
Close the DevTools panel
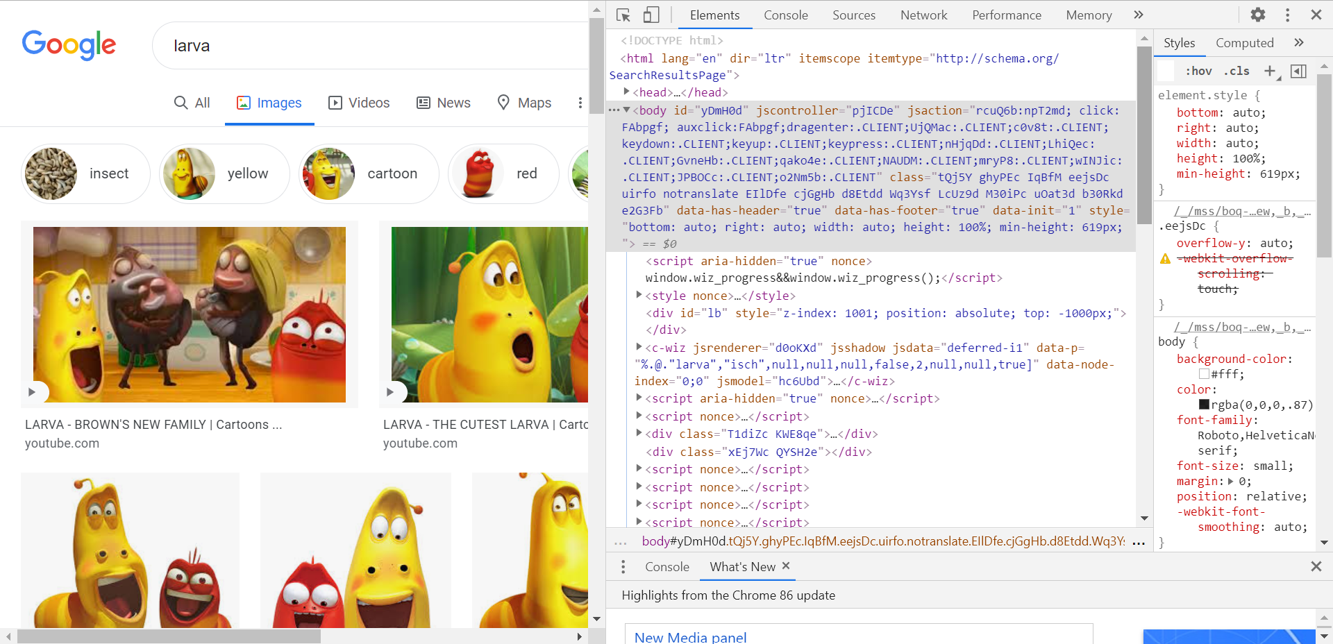point(1316,15)
